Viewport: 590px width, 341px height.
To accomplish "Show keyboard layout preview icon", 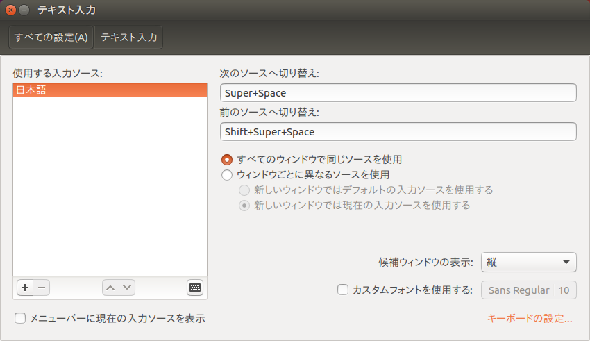I will (x=195, y=287).
